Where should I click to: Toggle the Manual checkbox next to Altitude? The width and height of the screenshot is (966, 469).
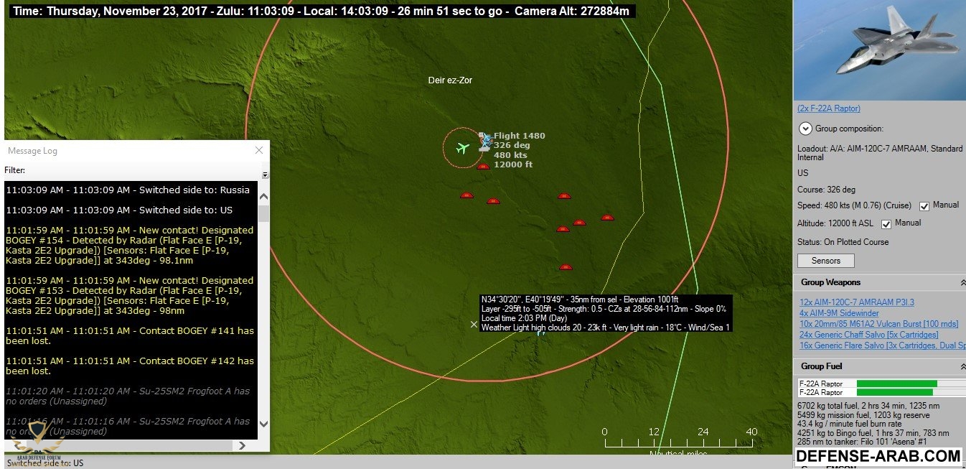[886, 224]
